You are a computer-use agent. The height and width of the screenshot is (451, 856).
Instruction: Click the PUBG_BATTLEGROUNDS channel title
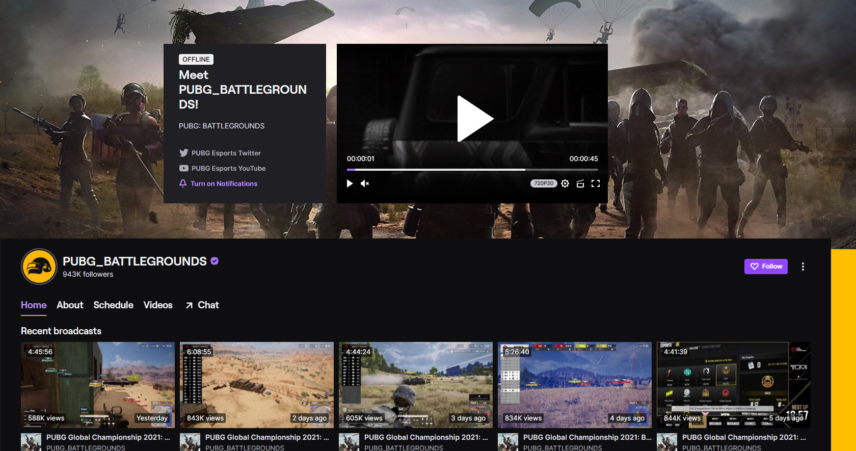click(x=135, y=261)
